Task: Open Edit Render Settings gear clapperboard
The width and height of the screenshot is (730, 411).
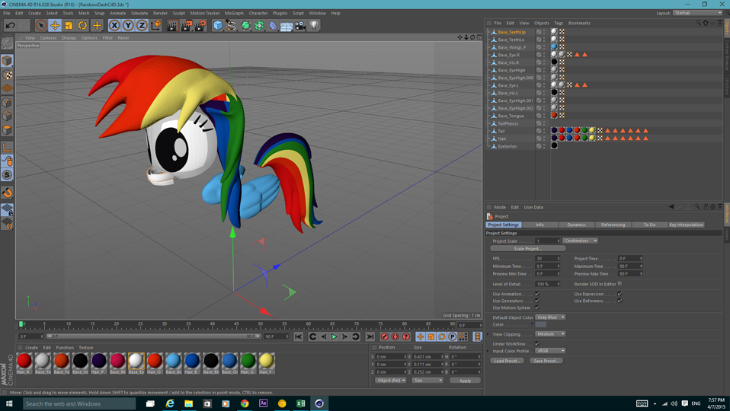Action: point(200,26)
